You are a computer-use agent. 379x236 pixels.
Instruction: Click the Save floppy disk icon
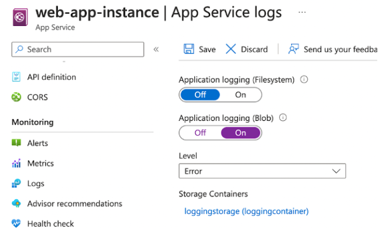click(x=188, y=49)
